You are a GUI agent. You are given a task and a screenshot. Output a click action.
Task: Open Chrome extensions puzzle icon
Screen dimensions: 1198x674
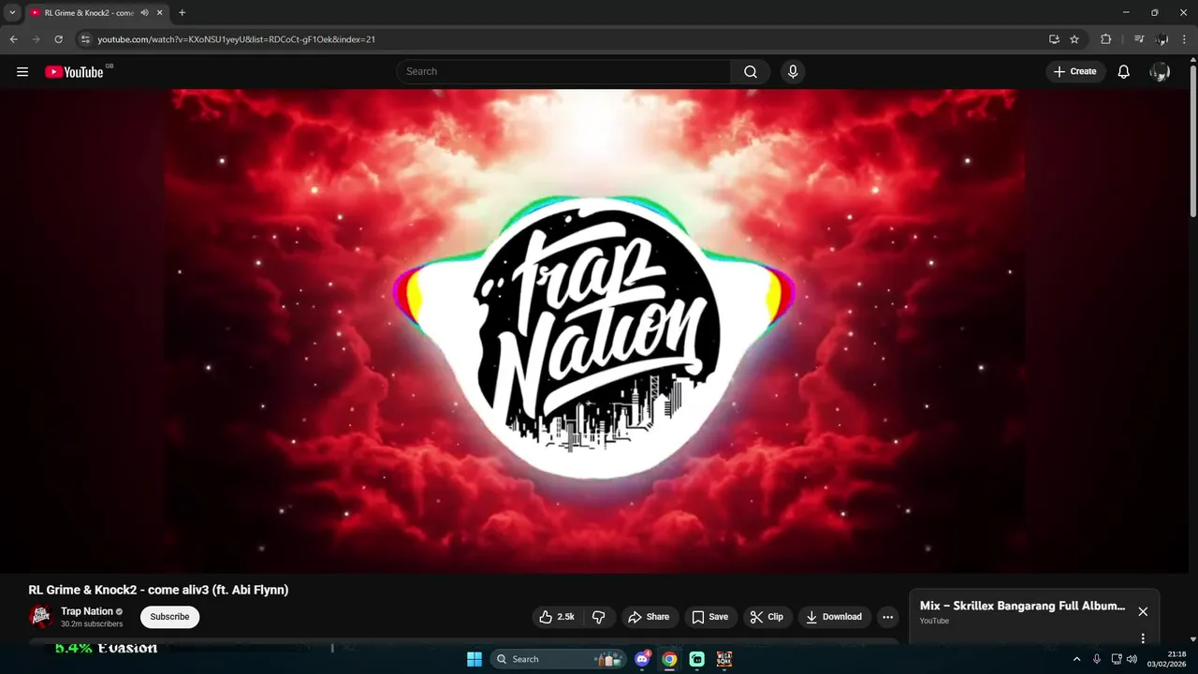pos(1105,39)
